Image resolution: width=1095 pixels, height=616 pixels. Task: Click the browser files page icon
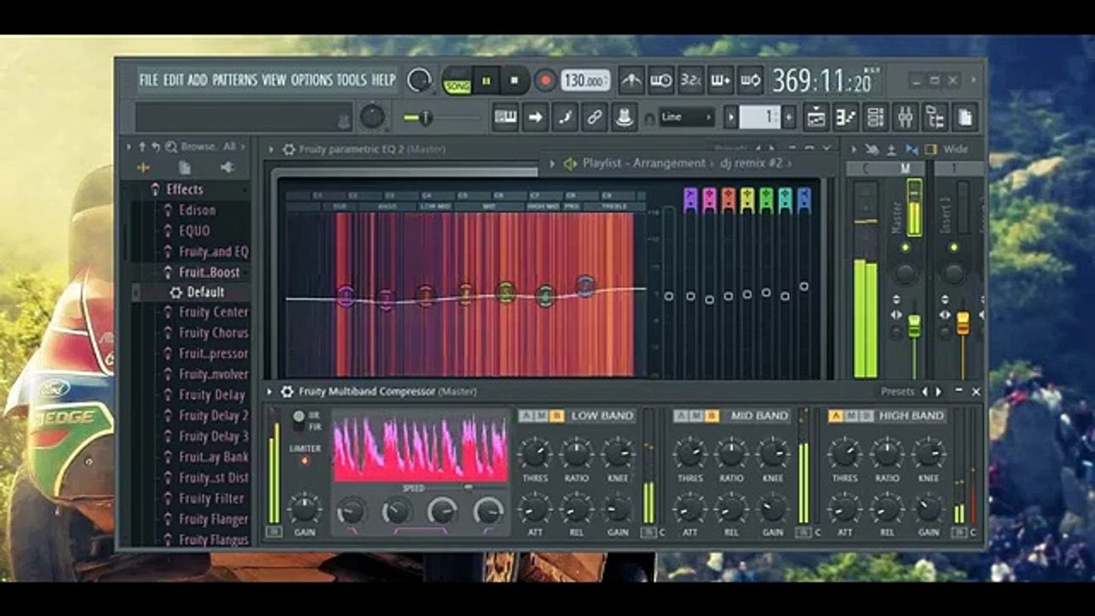[185, 168]
